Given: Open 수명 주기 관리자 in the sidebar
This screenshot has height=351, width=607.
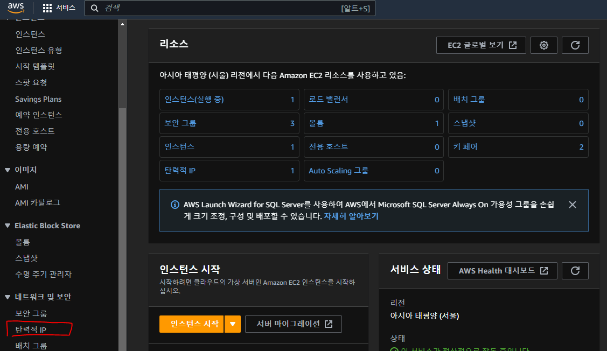Looking at the screenshot, I should tap(43, 275).
